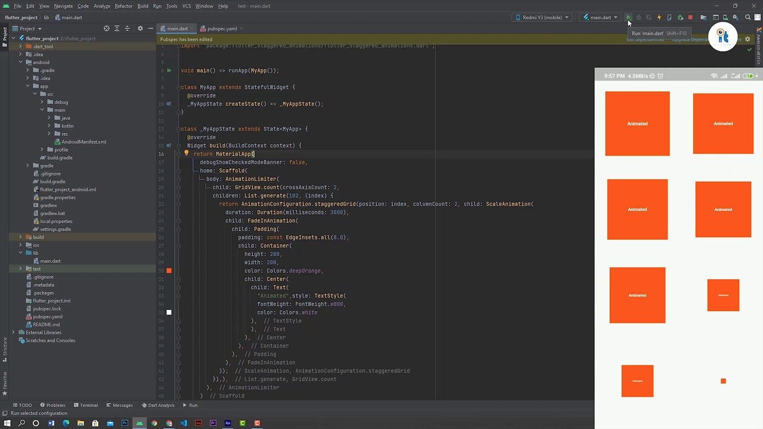Viewport: 763px width, 429px height.
Task: Open Photoshop from the Windows taskbar
Action: coord(125,423)
